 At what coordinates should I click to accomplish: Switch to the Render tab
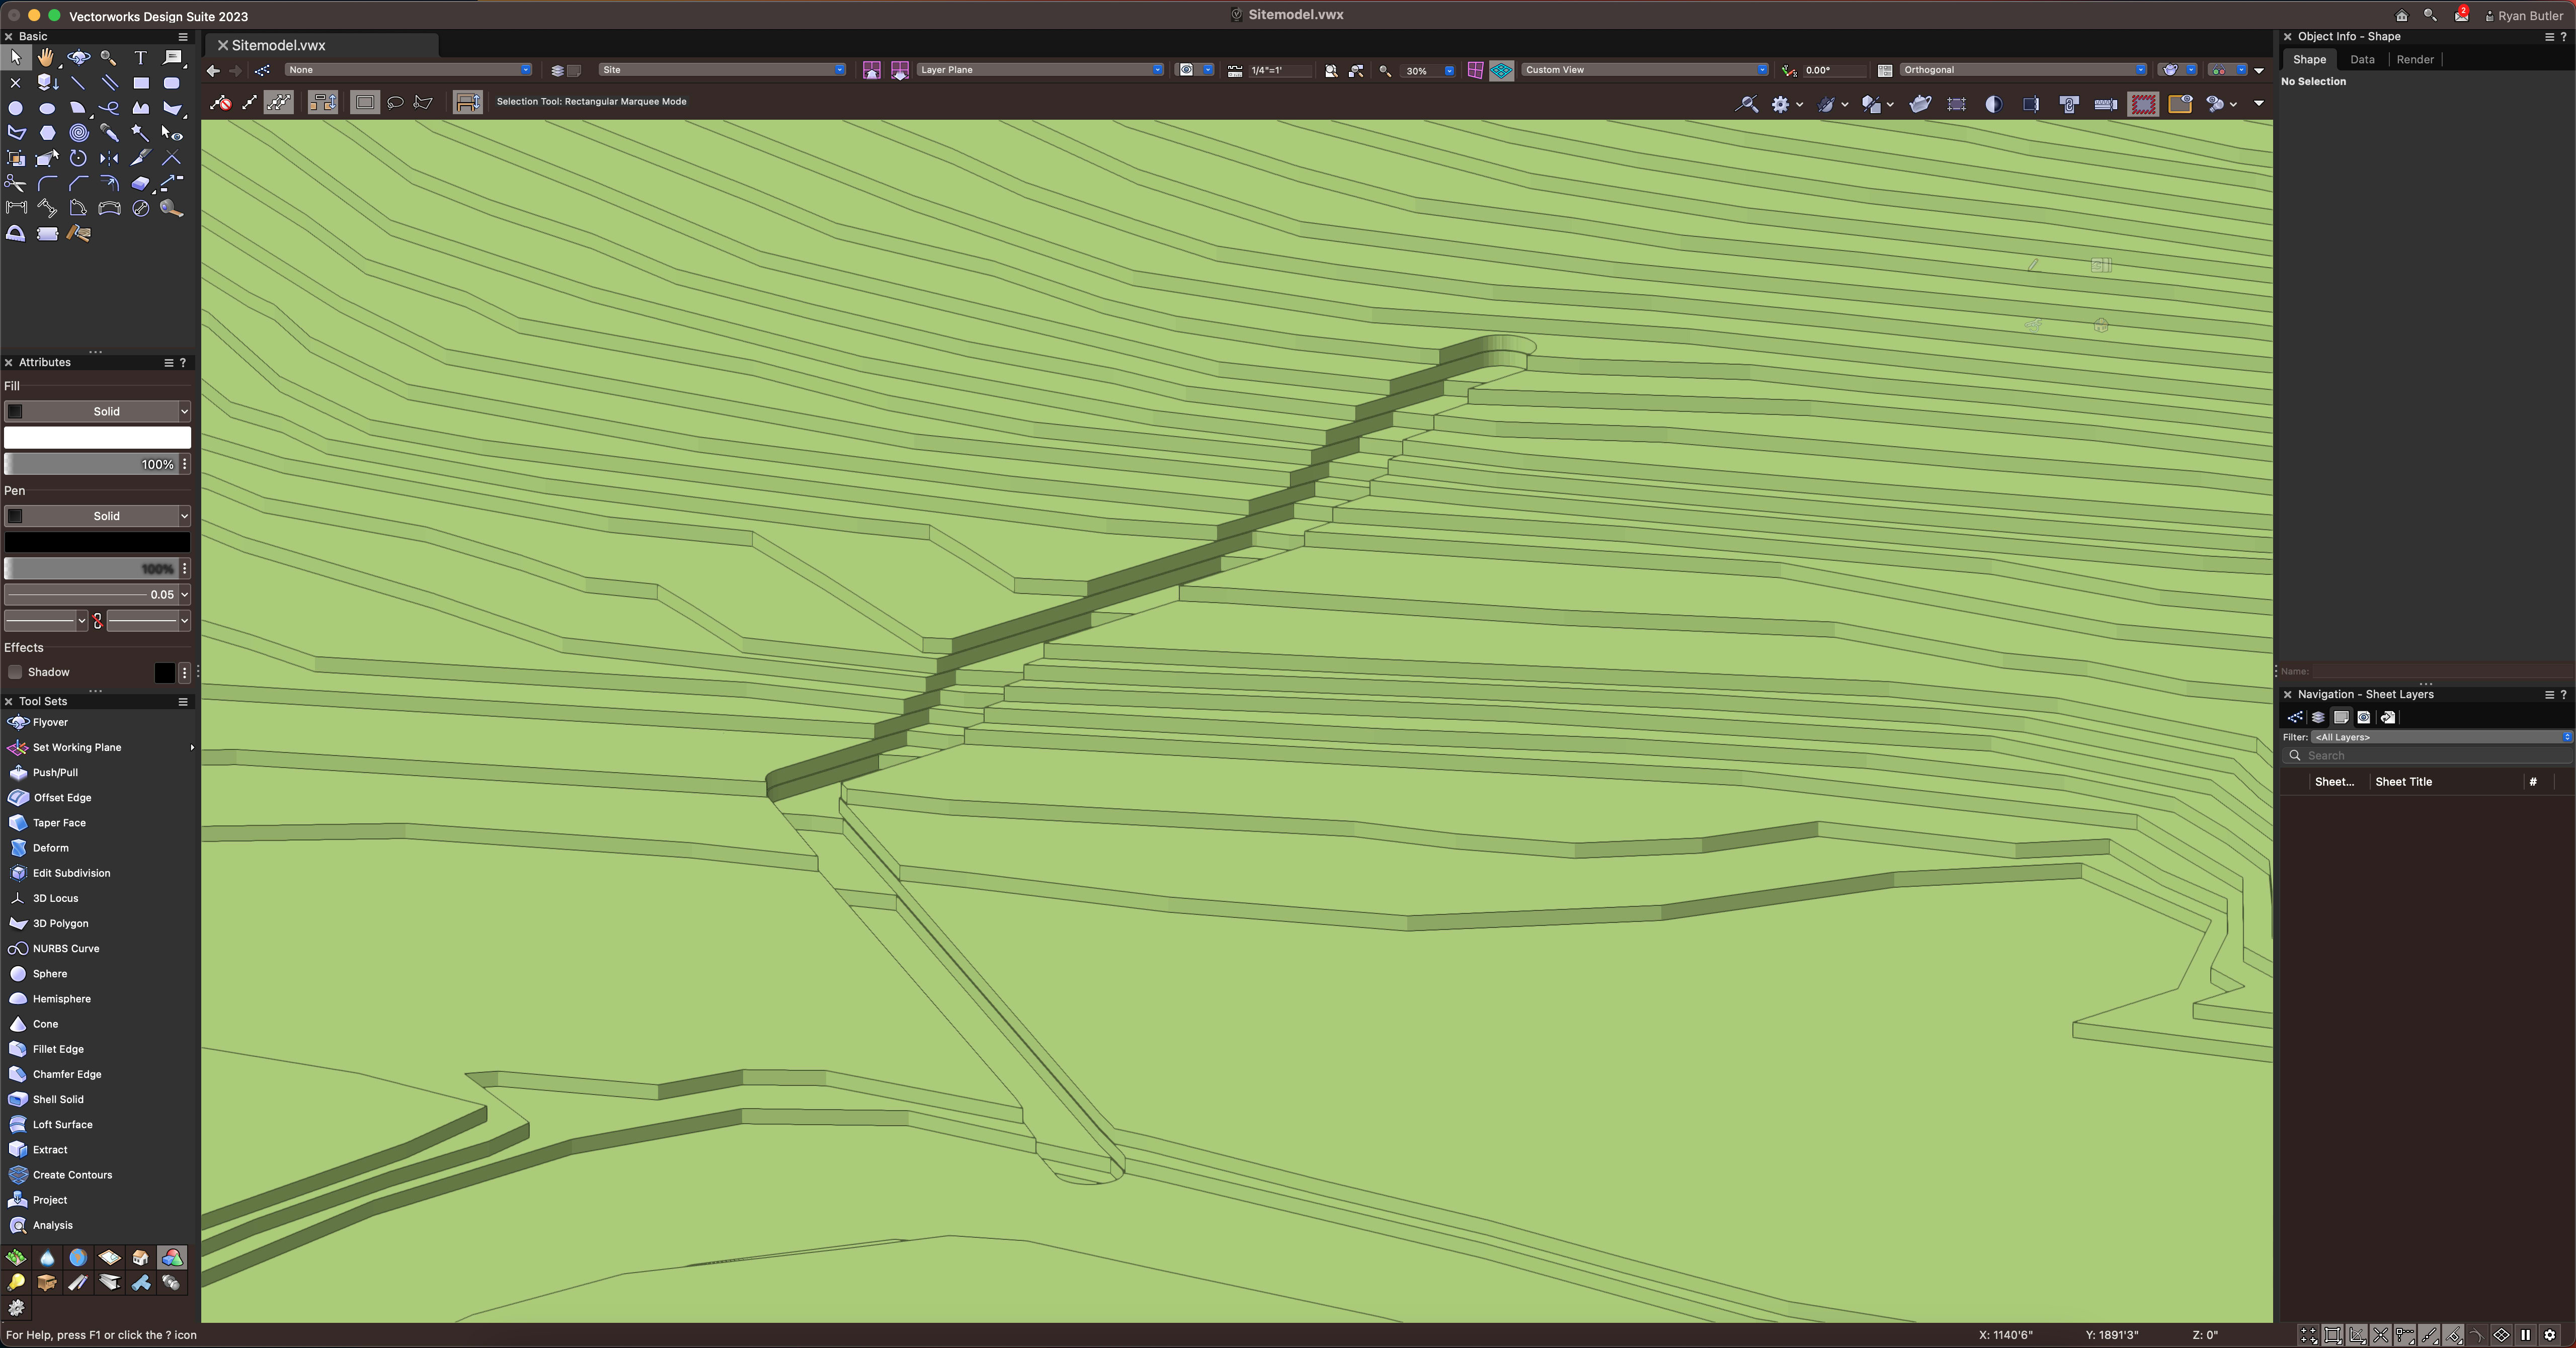click(2414, 59)
